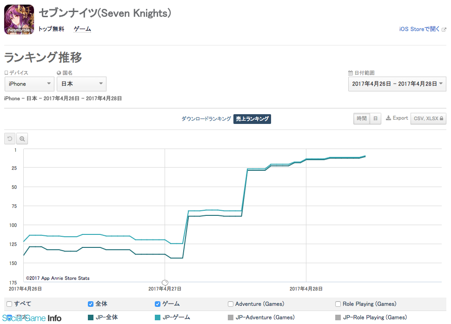Open the 日本 country dropdown
The image size is (451, 324).
81,84
